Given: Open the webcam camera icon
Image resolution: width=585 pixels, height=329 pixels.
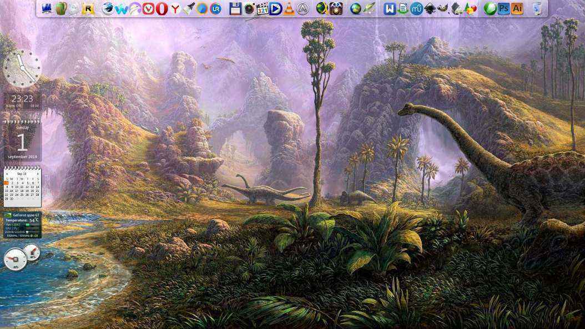Looking at the screenshot, I should 249,8.
